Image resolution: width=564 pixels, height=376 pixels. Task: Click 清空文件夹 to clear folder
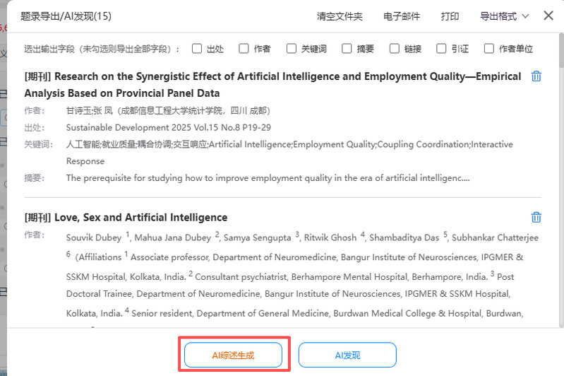coord(340,16)
